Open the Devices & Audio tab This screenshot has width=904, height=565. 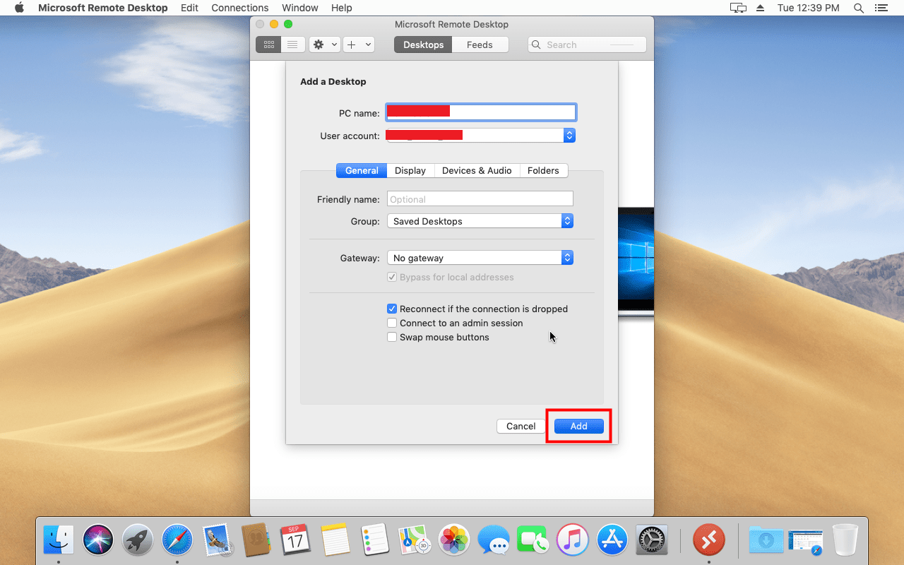point(476,170)
